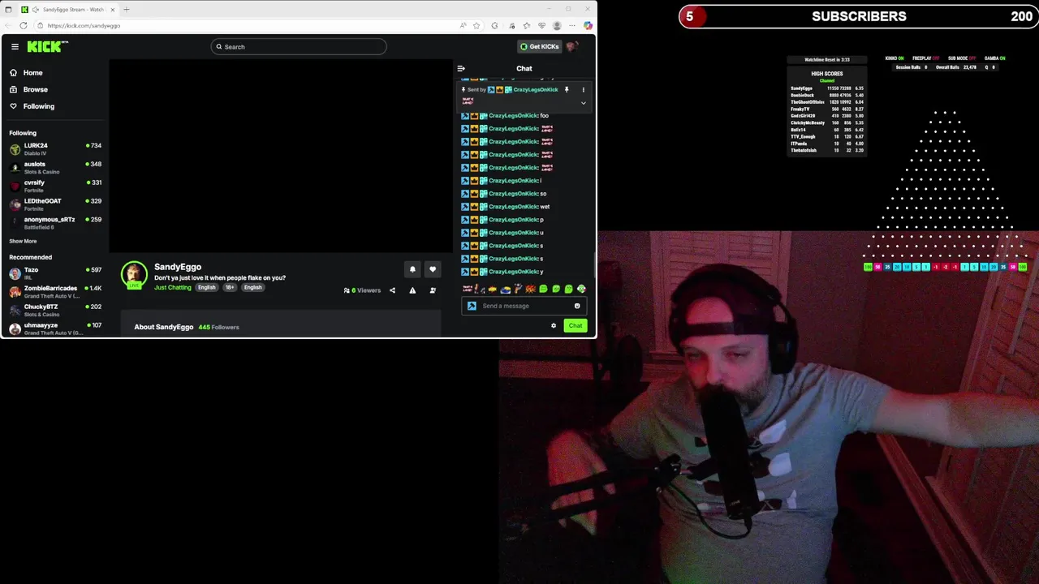This screenshot has height=584, width=1039.
Task: Click the Send a message input
Action: (526, 306)
